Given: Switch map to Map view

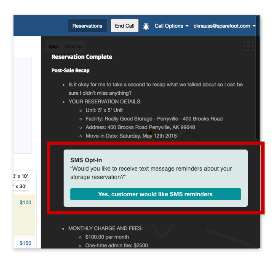Looking at the screenshot, I should click(53, 46).
